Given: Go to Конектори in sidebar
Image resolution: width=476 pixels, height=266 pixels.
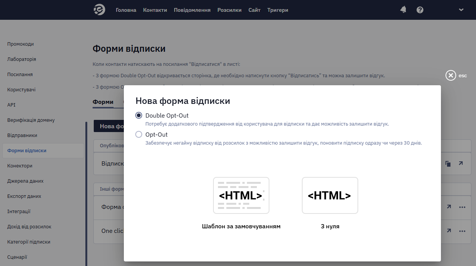Looking at the screenshot, I should click(x=20, y=166).
